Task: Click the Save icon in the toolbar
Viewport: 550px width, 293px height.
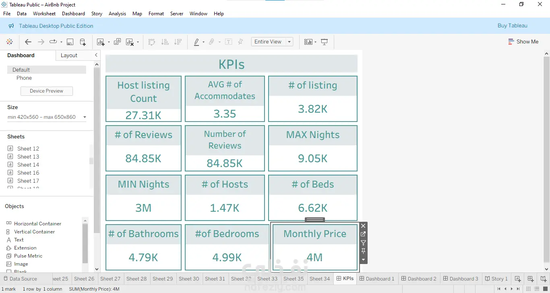Action: point(70,42)
